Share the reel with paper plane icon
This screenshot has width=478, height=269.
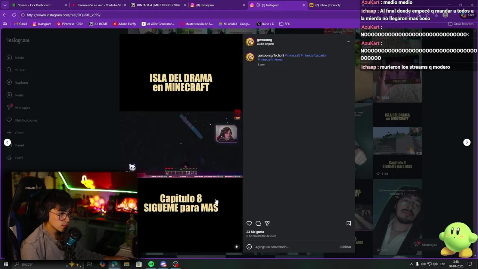[267, 223]
